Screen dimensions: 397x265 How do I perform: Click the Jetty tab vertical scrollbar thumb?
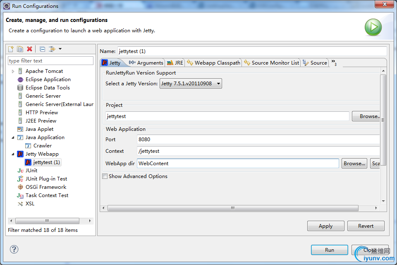pos(383,120)
